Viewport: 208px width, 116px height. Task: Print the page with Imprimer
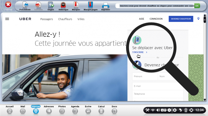point(106,5)
